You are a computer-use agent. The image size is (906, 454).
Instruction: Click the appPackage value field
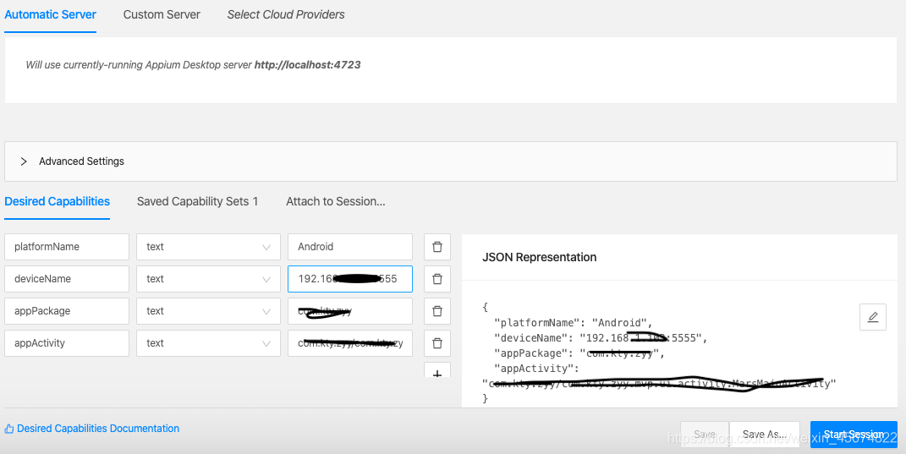tap(350, 311)
